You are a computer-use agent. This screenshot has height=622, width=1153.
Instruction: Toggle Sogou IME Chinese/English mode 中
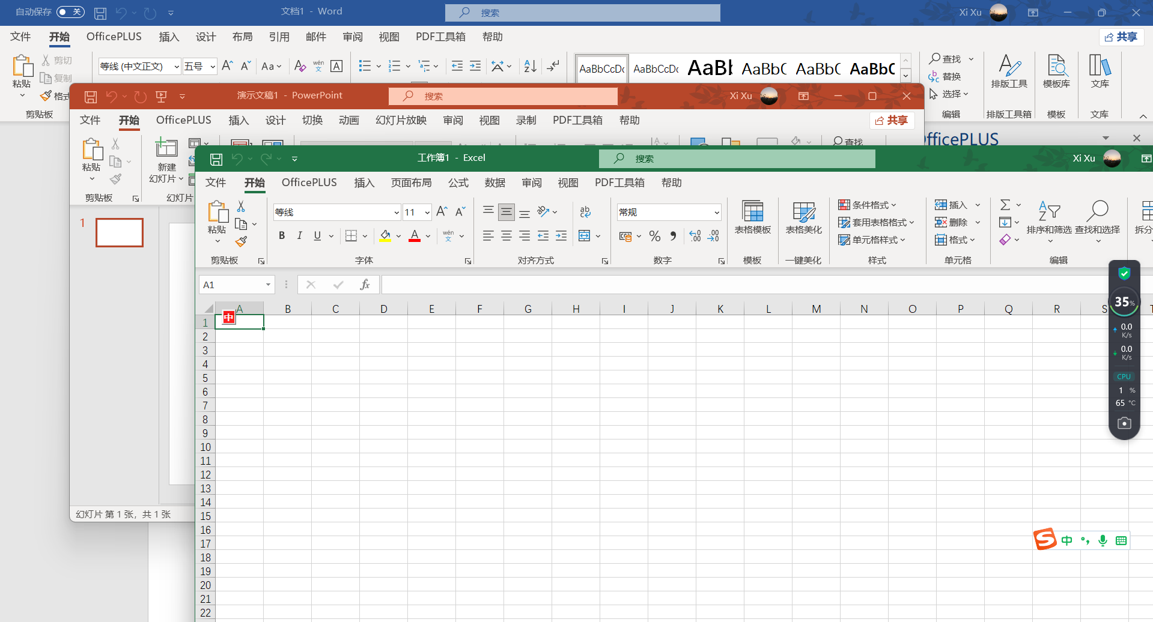tap(1066, 540)
